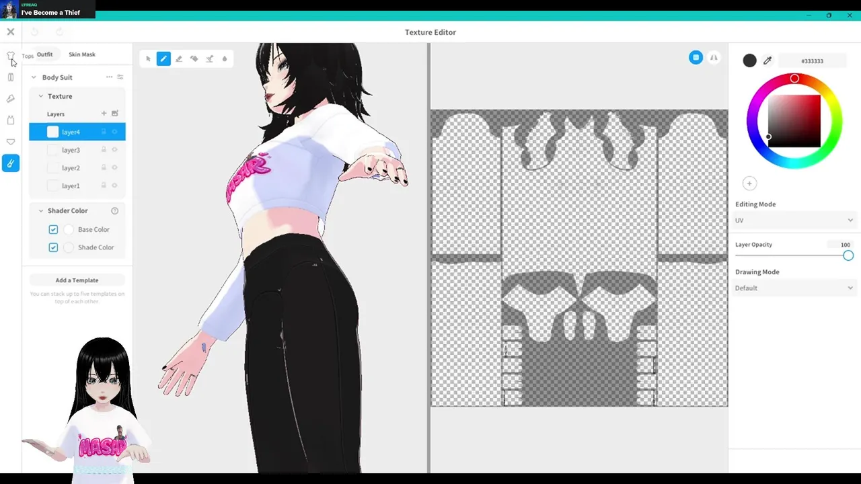Collapse the Shader Color section
861x484 pixels.
coord(40,210)
